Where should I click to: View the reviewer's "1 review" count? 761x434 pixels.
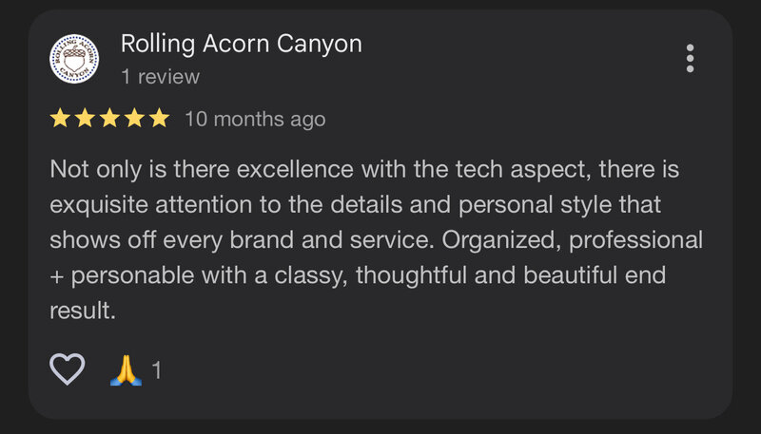[160, 77]
